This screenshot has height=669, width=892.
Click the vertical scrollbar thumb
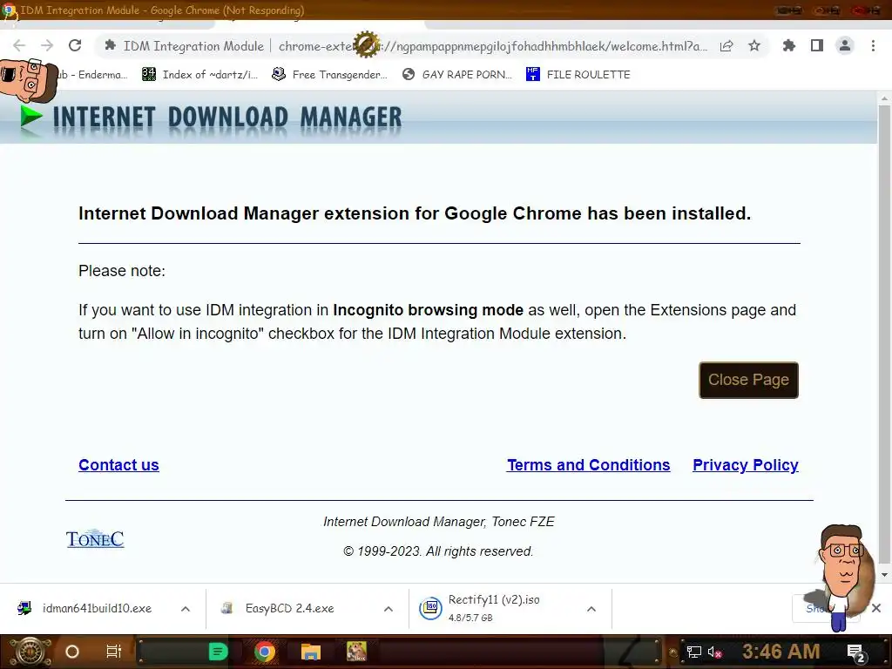(884, 334)
